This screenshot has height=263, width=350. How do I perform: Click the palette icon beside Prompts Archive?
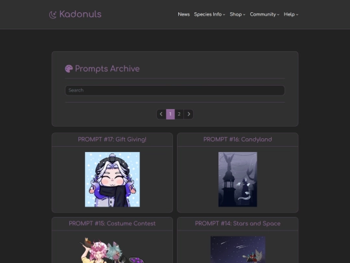click(69, 69)
